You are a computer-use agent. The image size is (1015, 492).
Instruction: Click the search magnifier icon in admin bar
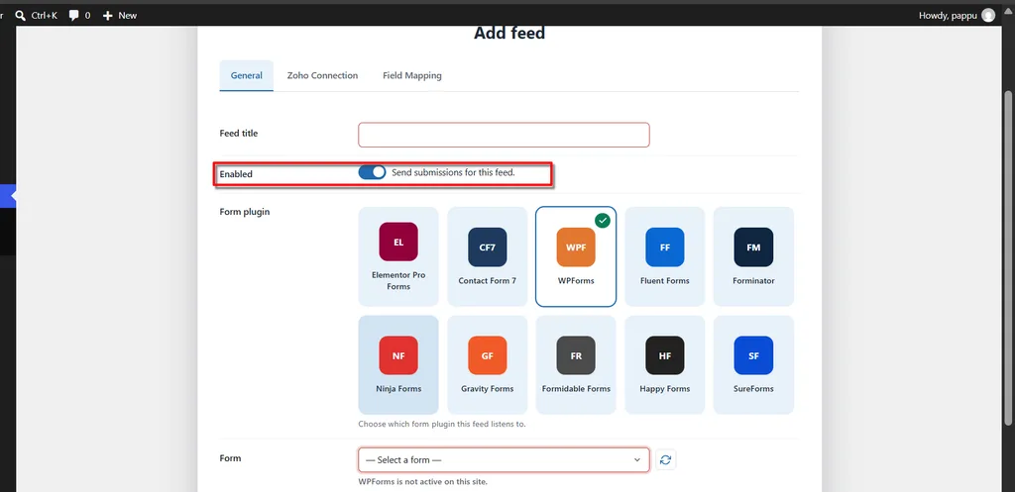[x=20, y=15]
